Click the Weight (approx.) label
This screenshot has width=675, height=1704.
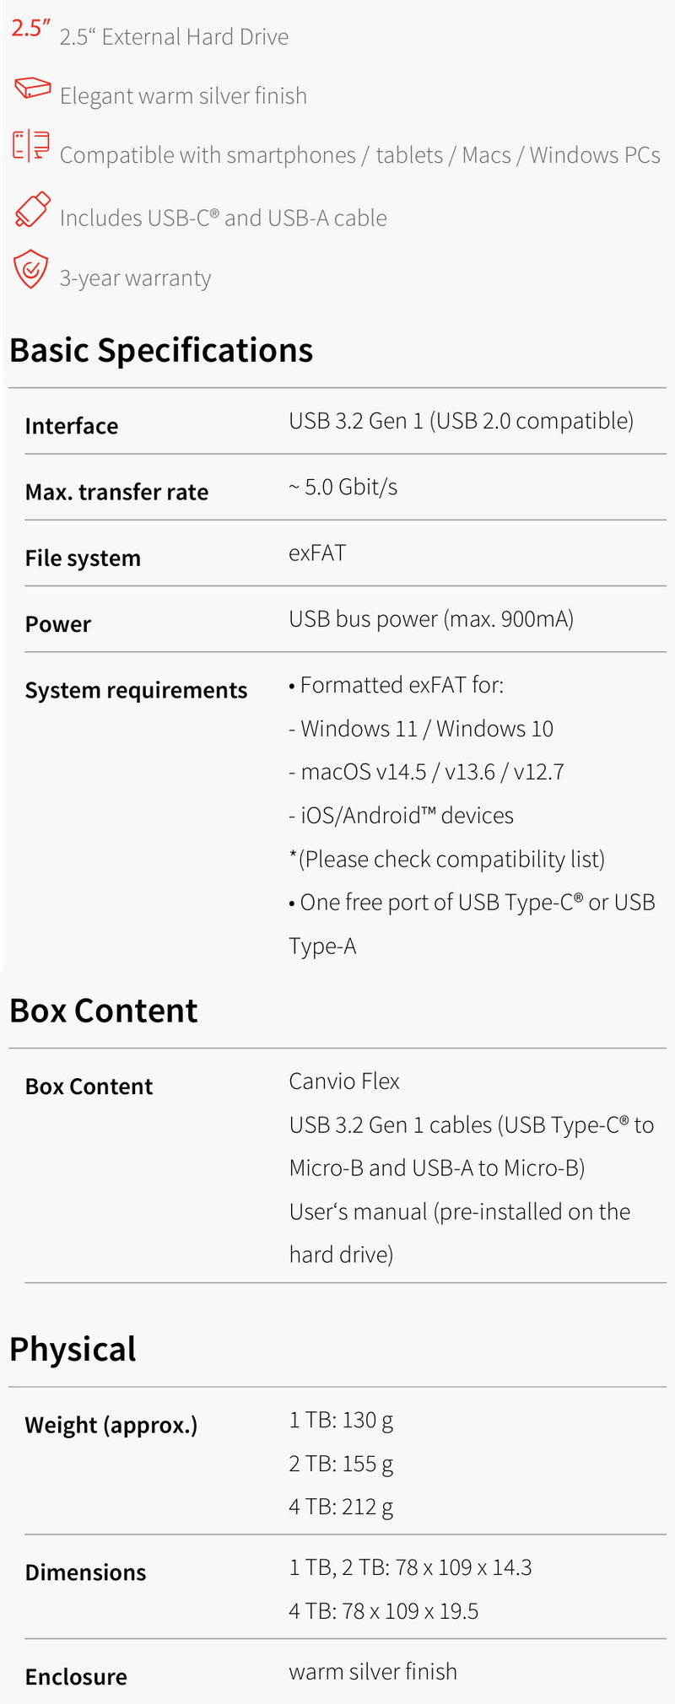(111, 1425)
